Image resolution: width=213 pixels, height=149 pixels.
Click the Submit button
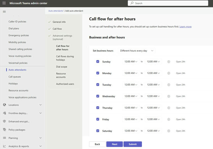pos(133,144)
